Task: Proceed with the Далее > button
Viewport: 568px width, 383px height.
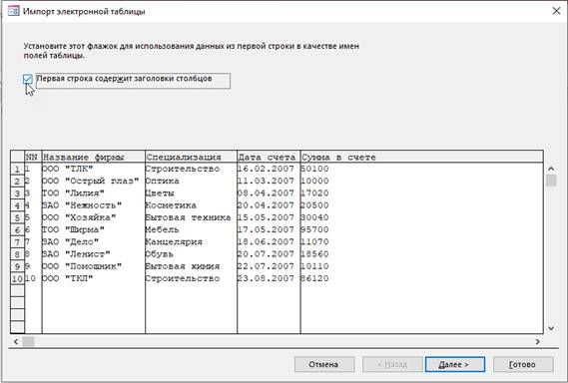Action: point(455,364)
